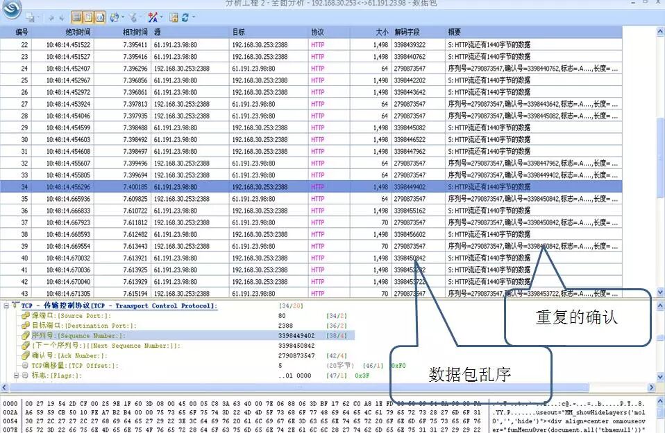Click the Ack Number field icon
The image size is (665, 433).
pyautogui.click(x=26, y=355)
